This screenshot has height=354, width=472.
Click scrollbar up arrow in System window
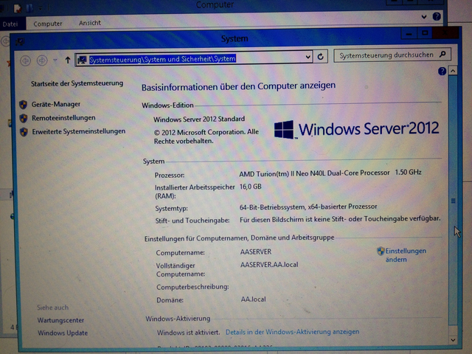click(x=453, y=71)
